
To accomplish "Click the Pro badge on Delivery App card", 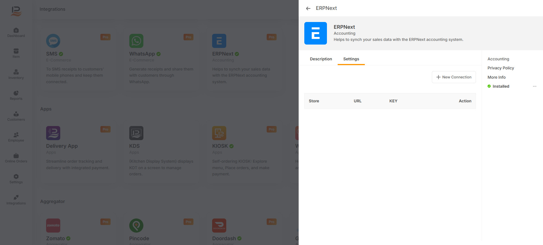I will [105, 129].
